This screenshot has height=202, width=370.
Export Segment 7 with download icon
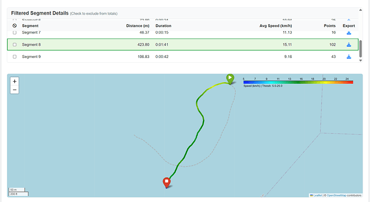click(x=349, y=33)
